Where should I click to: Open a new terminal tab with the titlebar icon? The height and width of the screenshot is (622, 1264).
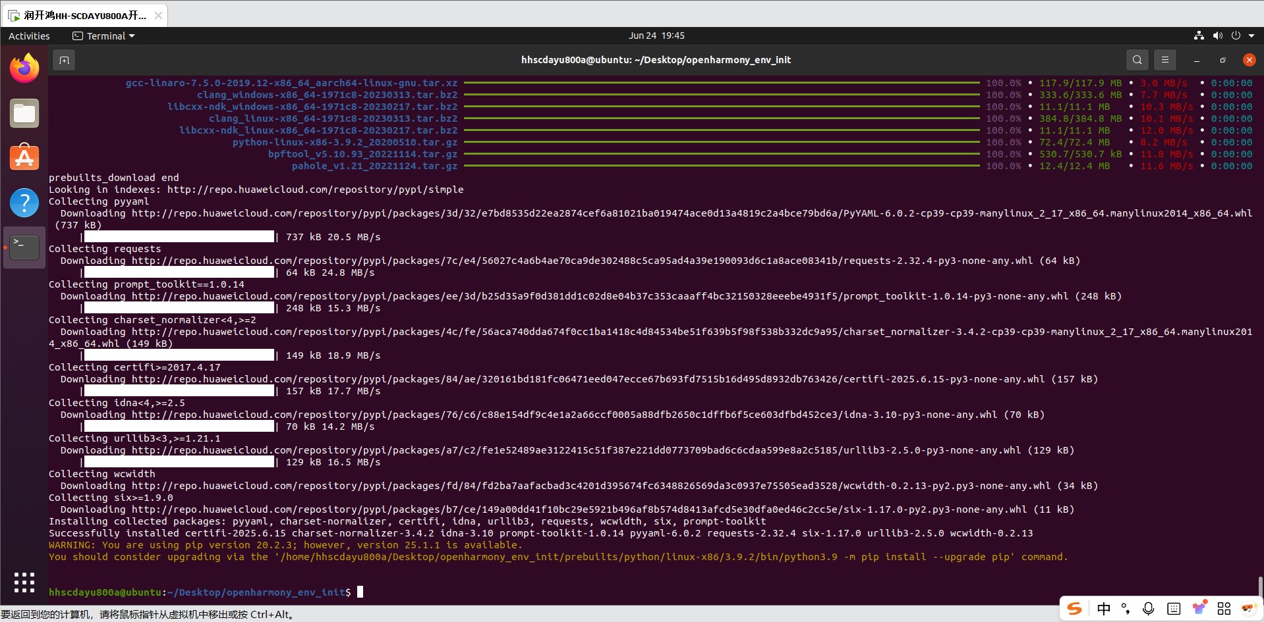pos(64,60)
